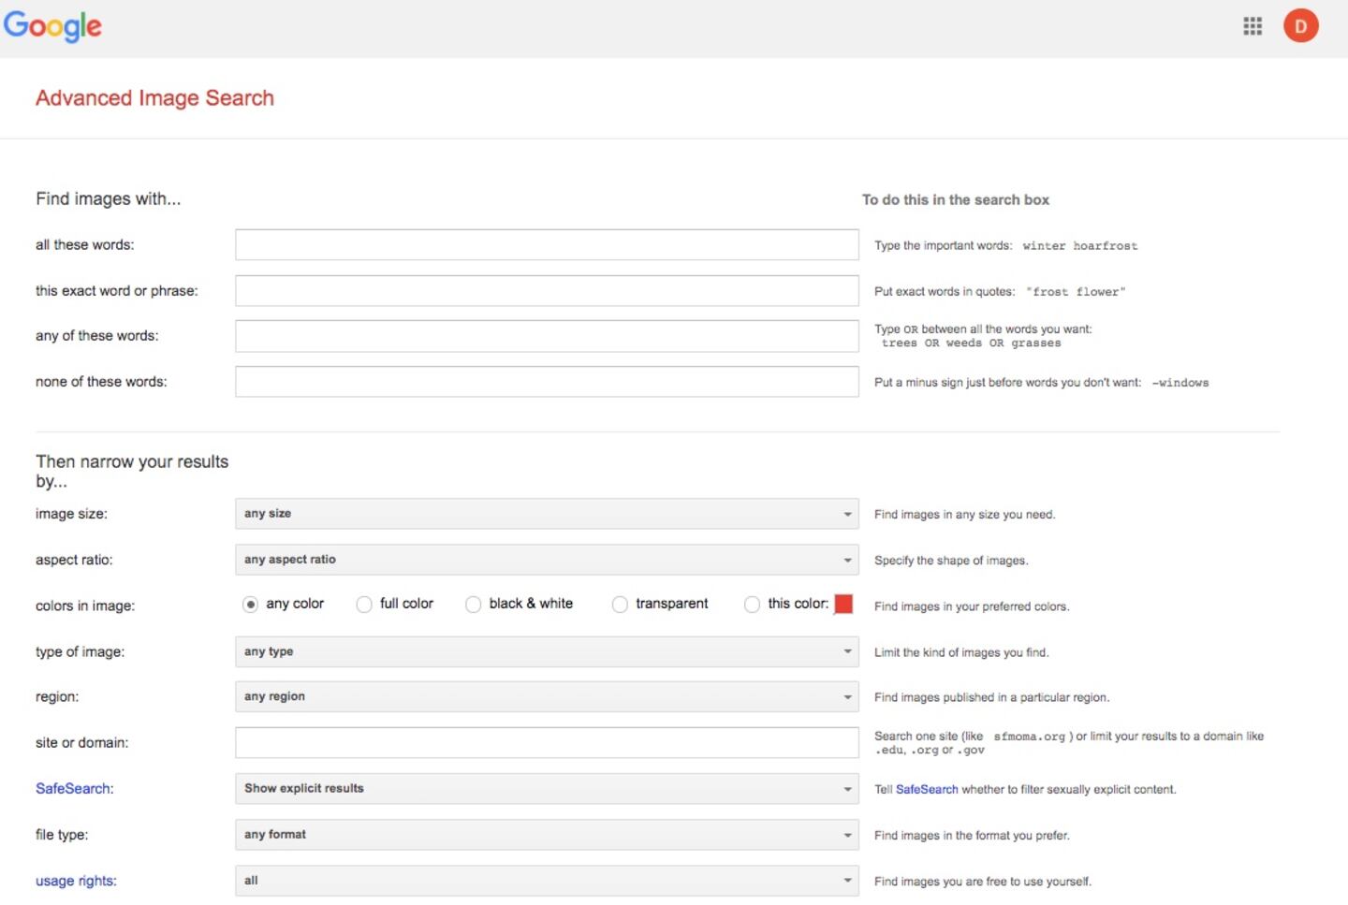Click 'Specify the shape of images.' hint
1348x905 pixels.
coord(951,561)
